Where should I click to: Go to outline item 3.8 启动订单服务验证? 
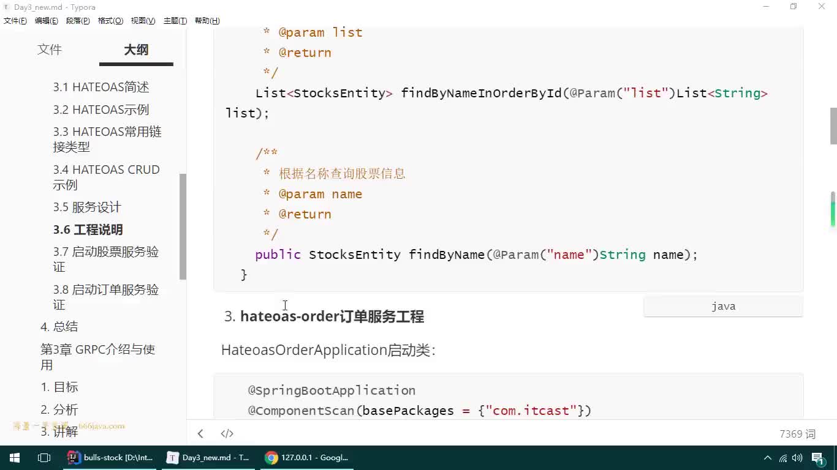(x=106, y=297)
